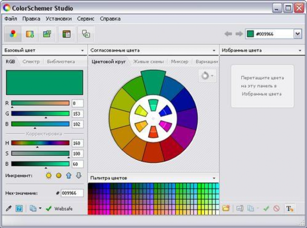Click the blue square icon beside eyedropper
Viewport: 307px width, 228px height.
19,208
